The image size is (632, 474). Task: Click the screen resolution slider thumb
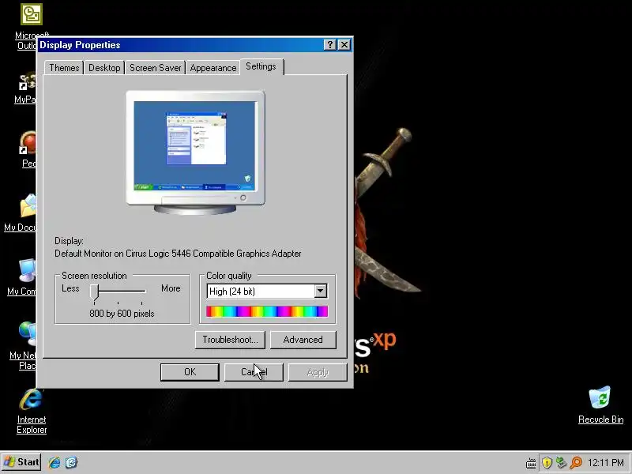[94, 292]
